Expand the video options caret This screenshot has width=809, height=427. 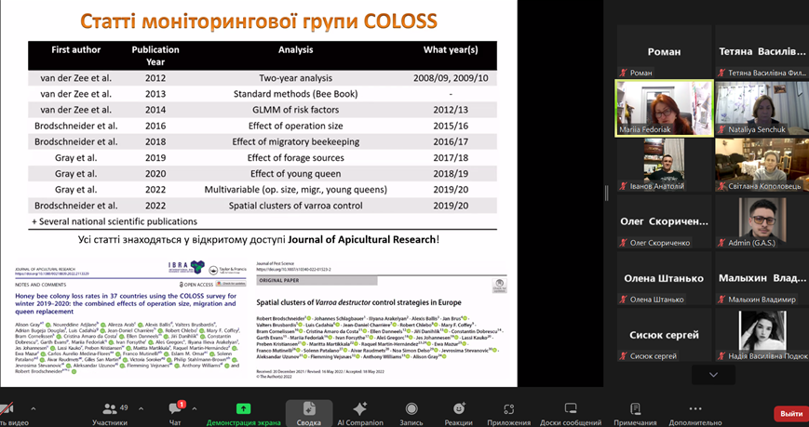coord(34,409)
